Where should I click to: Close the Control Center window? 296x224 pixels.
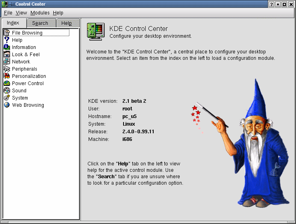pyautogui.click(x=291, y=4)
